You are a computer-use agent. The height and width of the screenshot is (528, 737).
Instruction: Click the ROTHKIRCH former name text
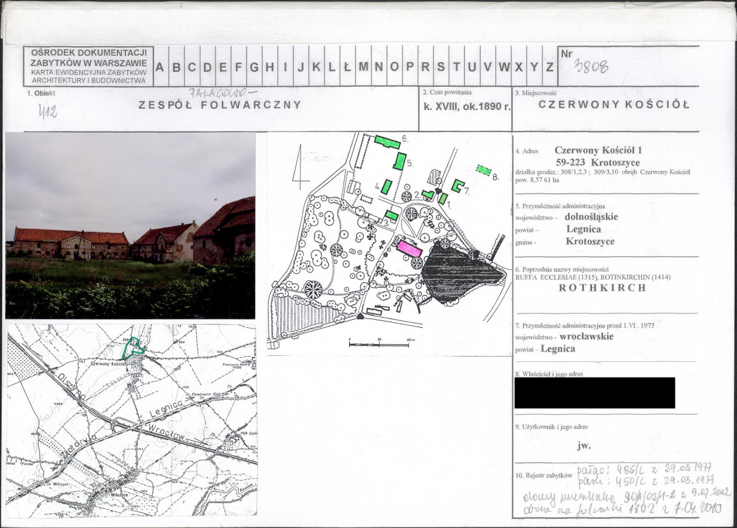[x=603, y=288]
